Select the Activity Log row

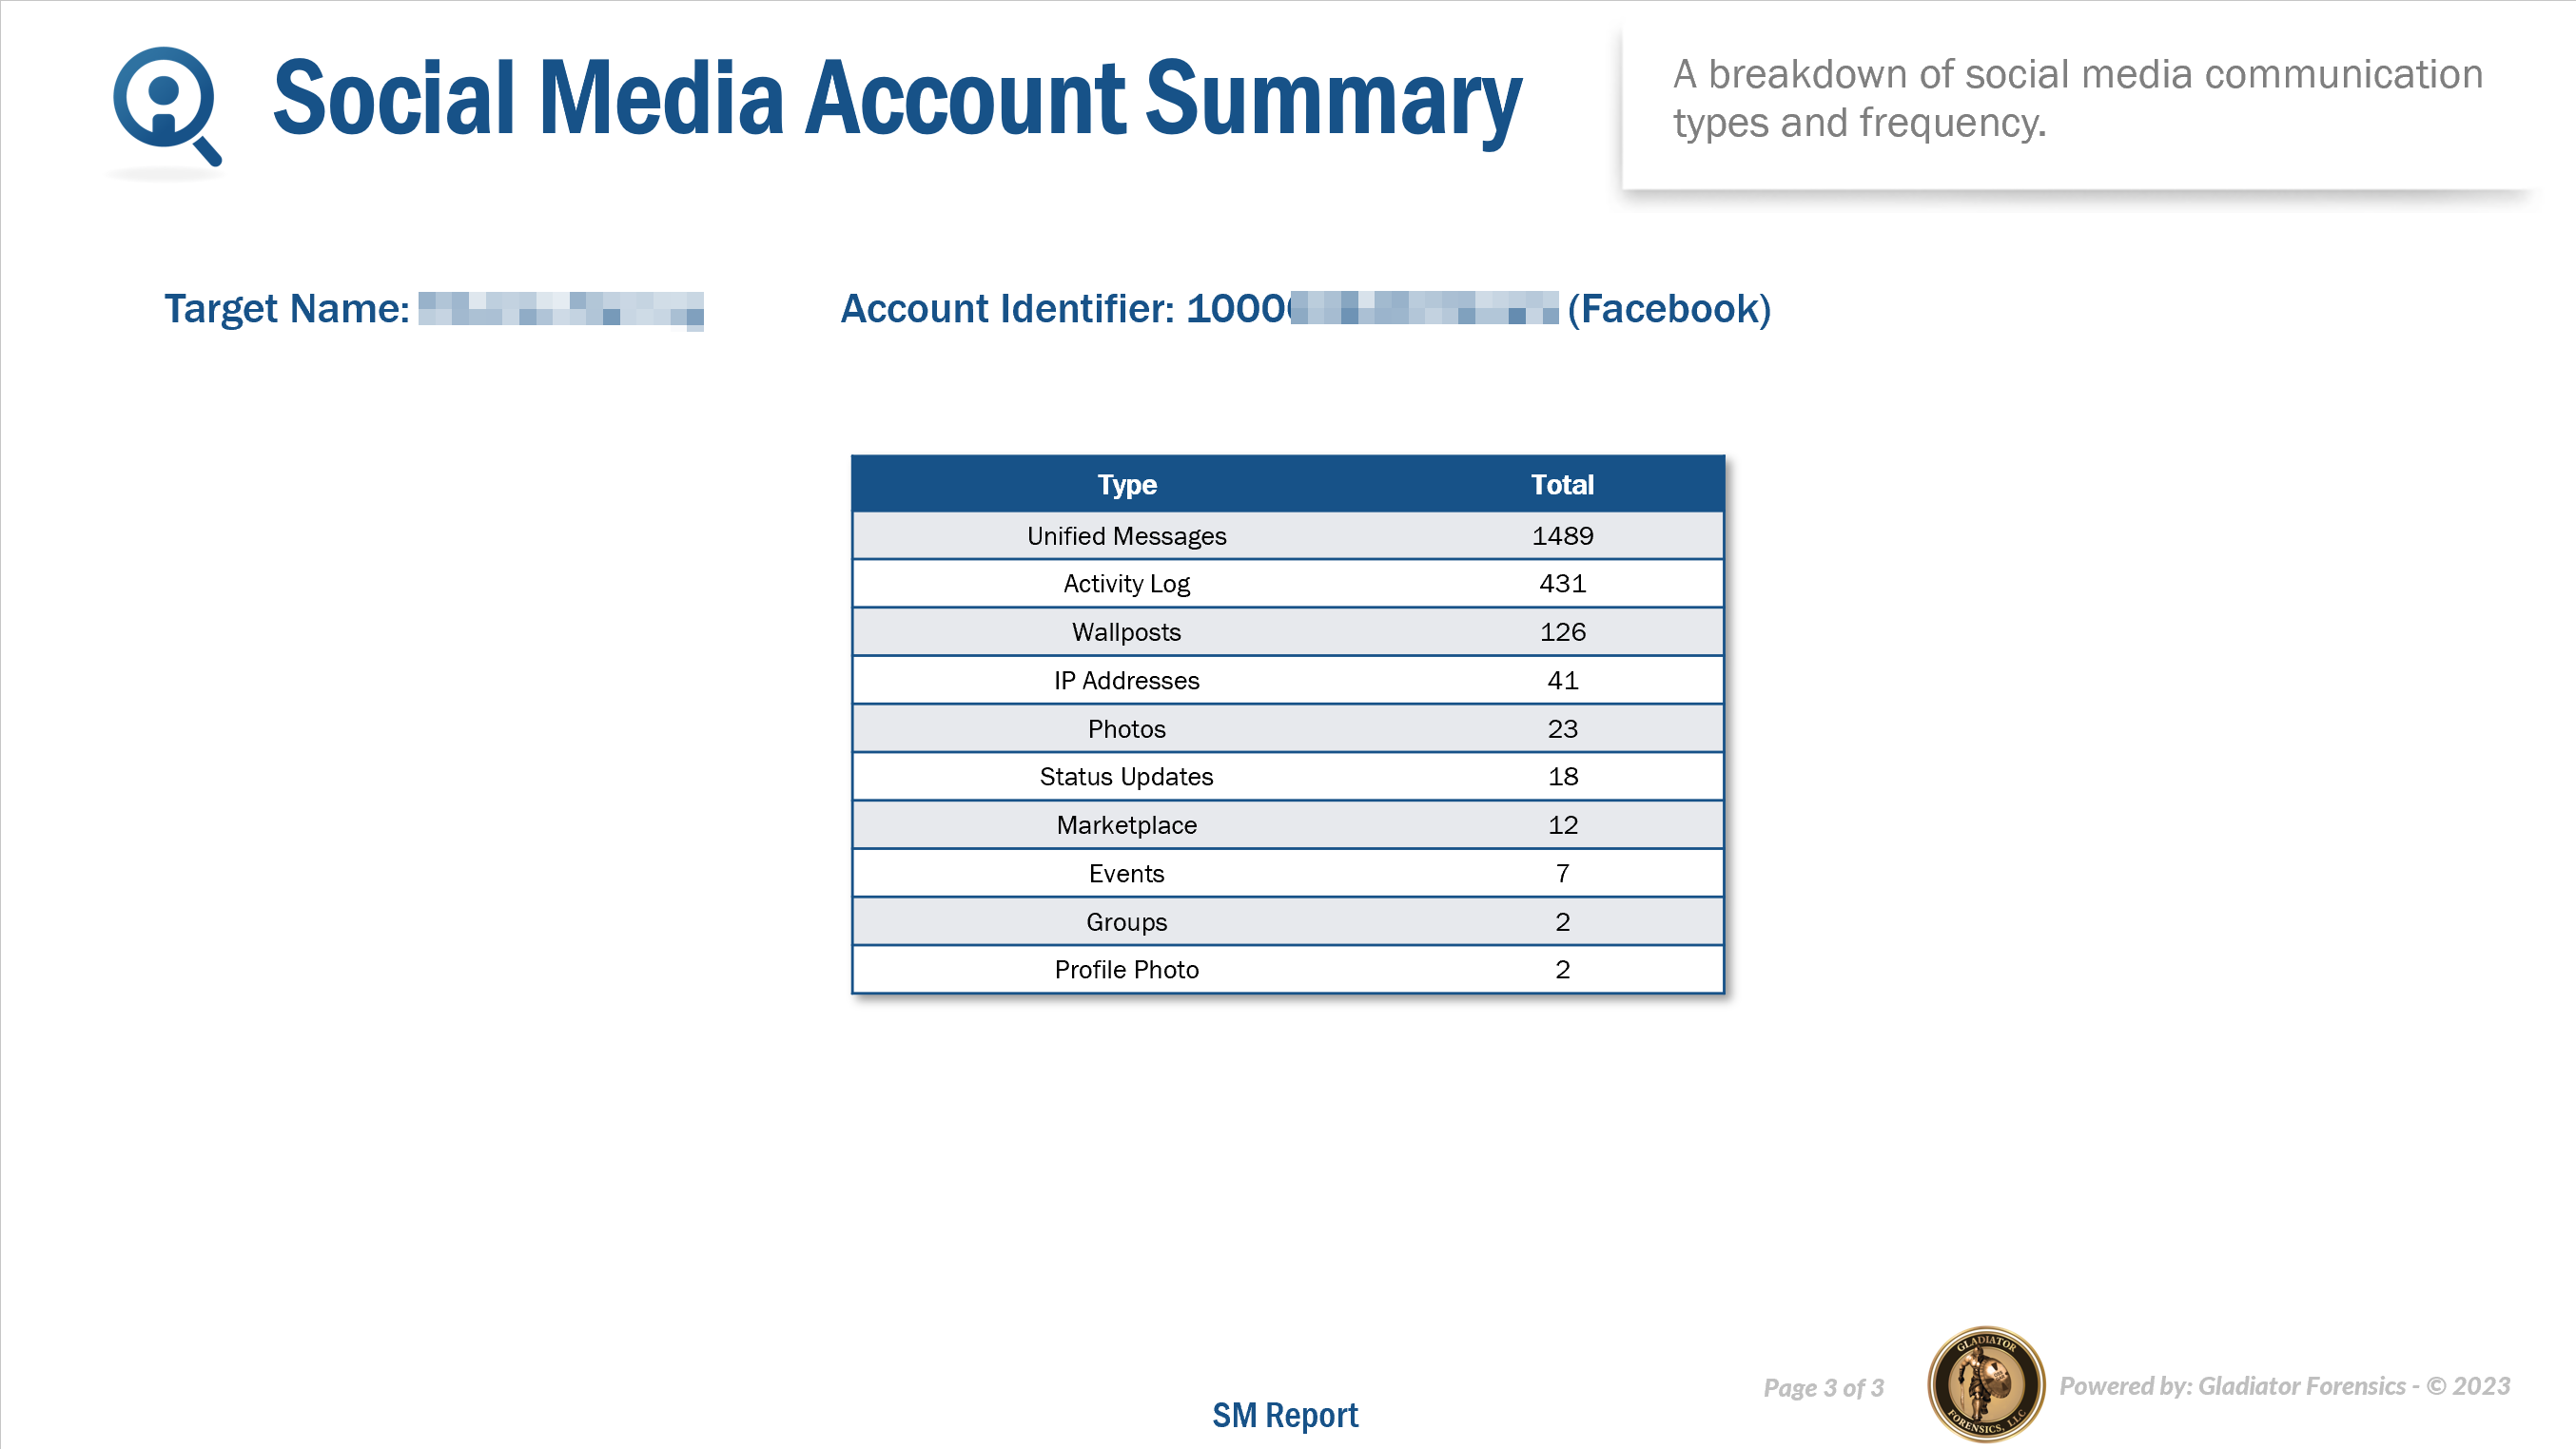pos(1127,584)
